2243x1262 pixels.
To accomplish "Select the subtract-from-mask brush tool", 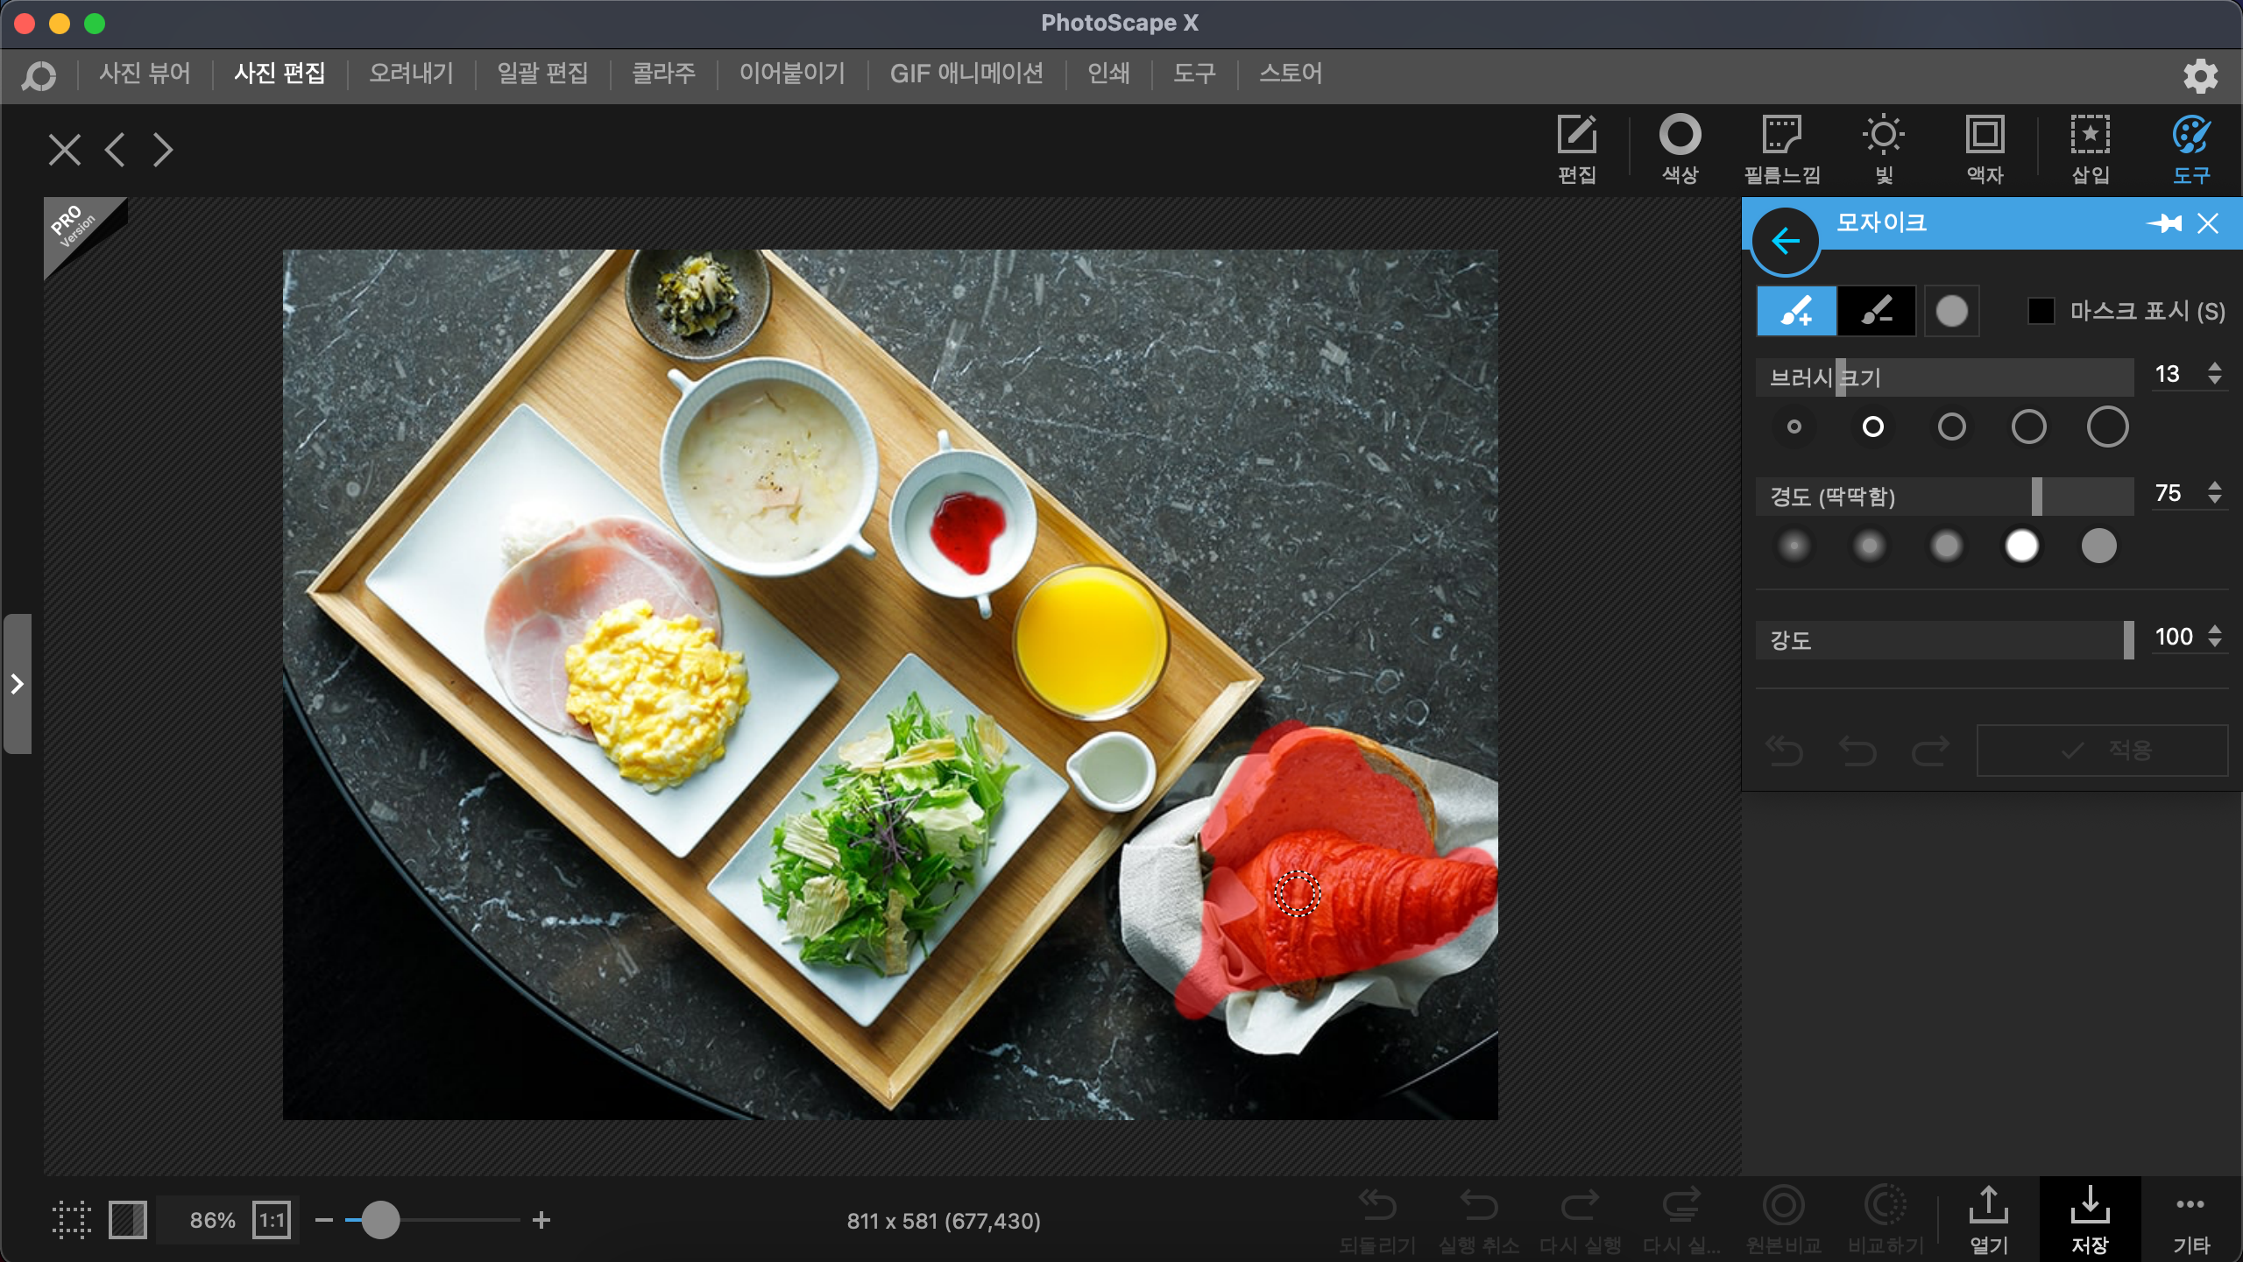I will coord(1876,311).
